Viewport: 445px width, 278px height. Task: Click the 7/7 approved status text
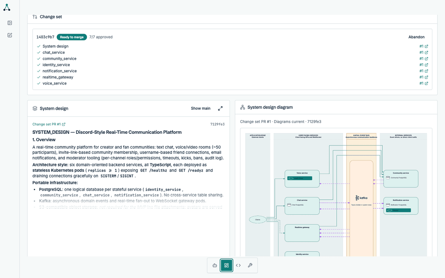[101, 37]
